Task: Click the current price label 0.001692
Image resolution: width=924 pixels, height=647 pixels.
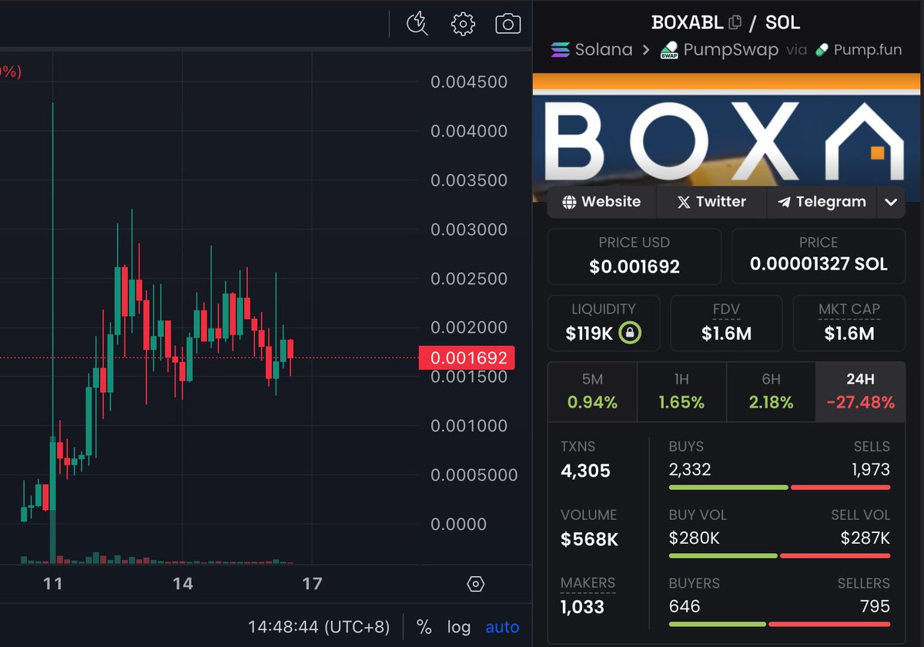Action: 467,357
